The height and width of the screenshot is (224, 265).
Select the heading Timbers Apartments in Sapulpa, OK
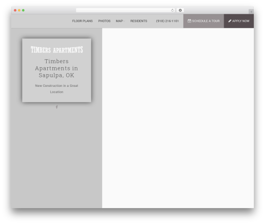[x=57, y=68]
